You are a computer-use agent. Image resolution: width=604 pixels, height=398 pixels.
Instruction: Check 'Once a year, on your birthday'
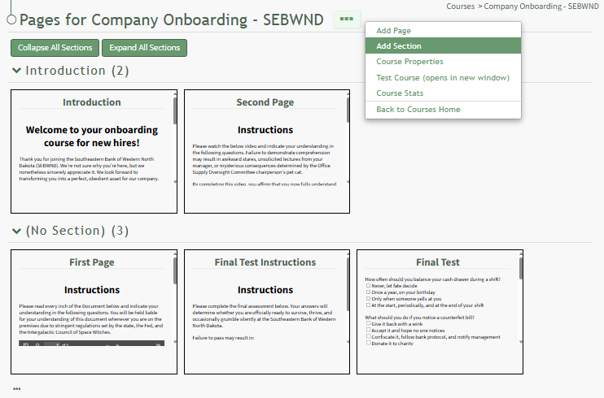[x=368, y=292]
